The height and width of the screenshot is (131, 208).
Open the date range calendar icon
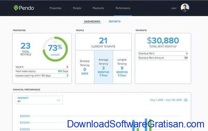(x=186, y=100)
